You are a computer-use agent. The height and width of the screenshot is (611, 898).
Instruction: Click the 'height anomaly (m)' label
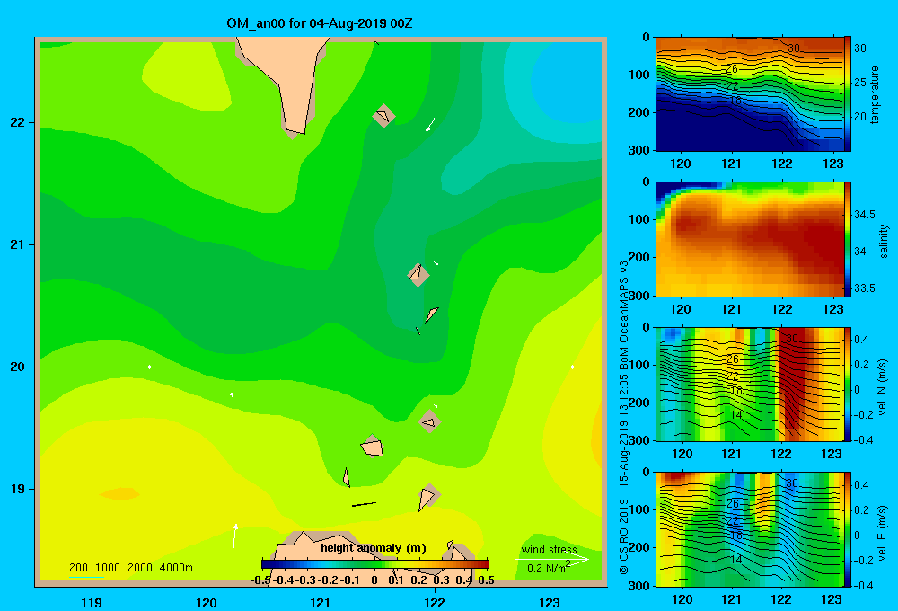coord(374,548)
